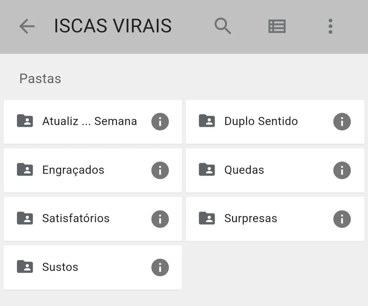Viewport: 368px width, 306px height.
Task: Show info for Satisfatórios folder
Action: tap(160, 219)
